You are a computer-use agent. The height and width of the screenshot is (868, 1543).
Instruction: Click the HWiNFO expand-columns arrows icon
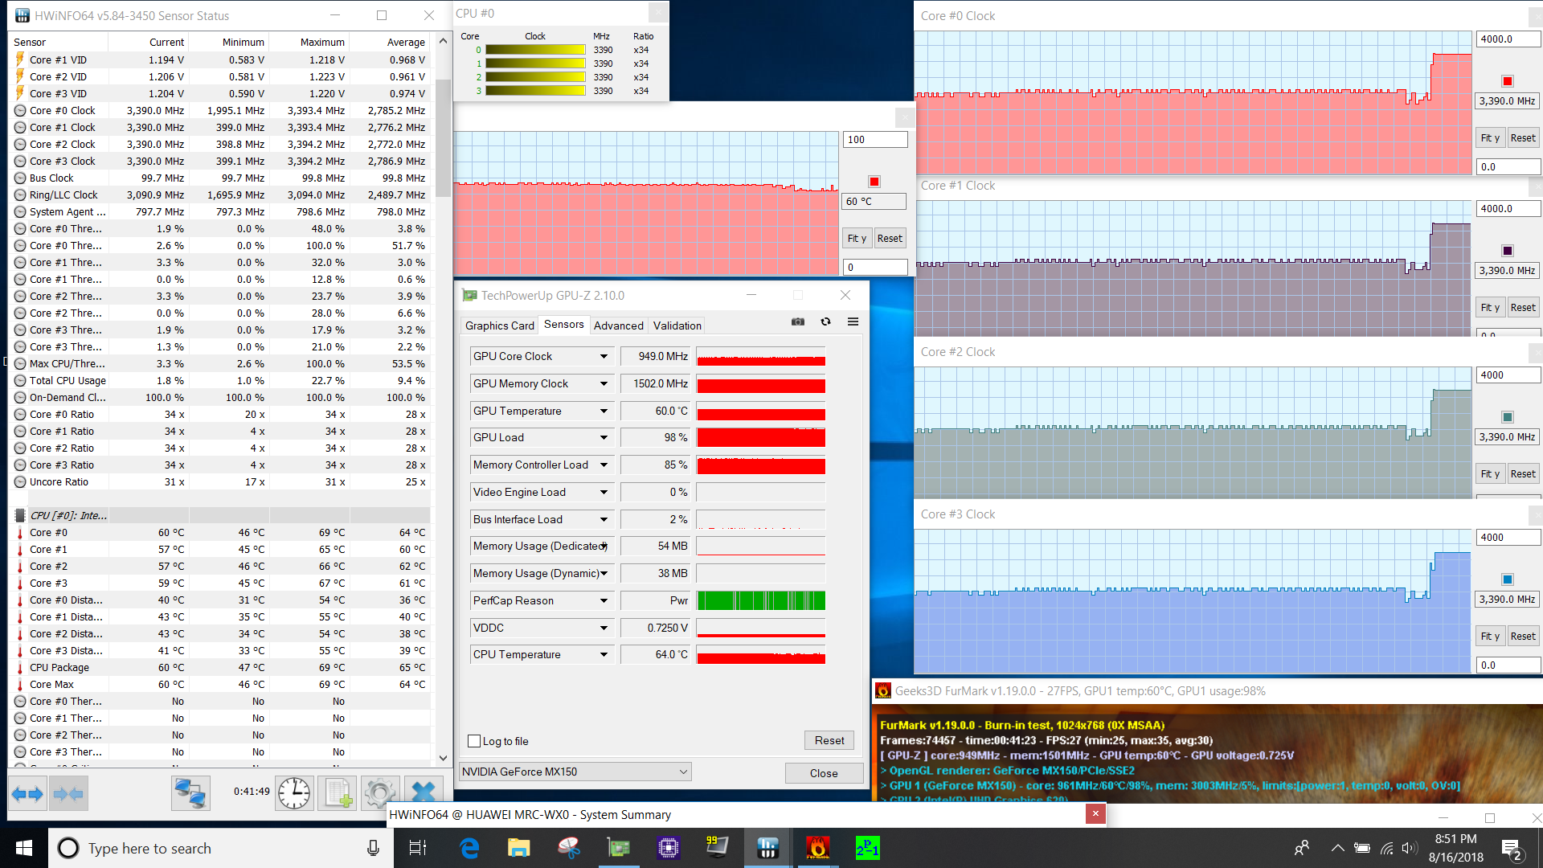(27, 793)
